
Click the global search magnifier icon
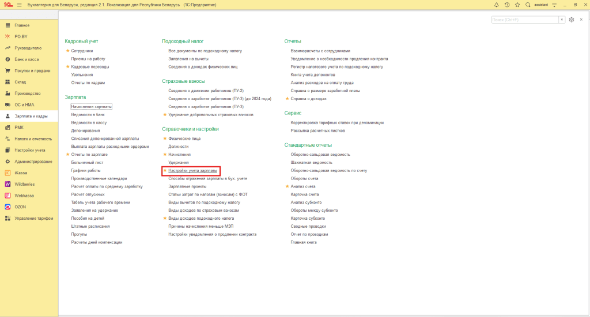coord(528,5)
